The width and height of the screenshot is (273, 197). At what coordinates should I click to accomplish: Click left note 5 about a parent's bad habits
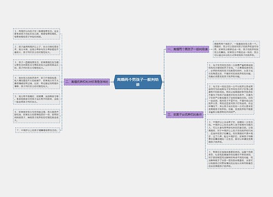pyautogui.click(x=37, y=99)
